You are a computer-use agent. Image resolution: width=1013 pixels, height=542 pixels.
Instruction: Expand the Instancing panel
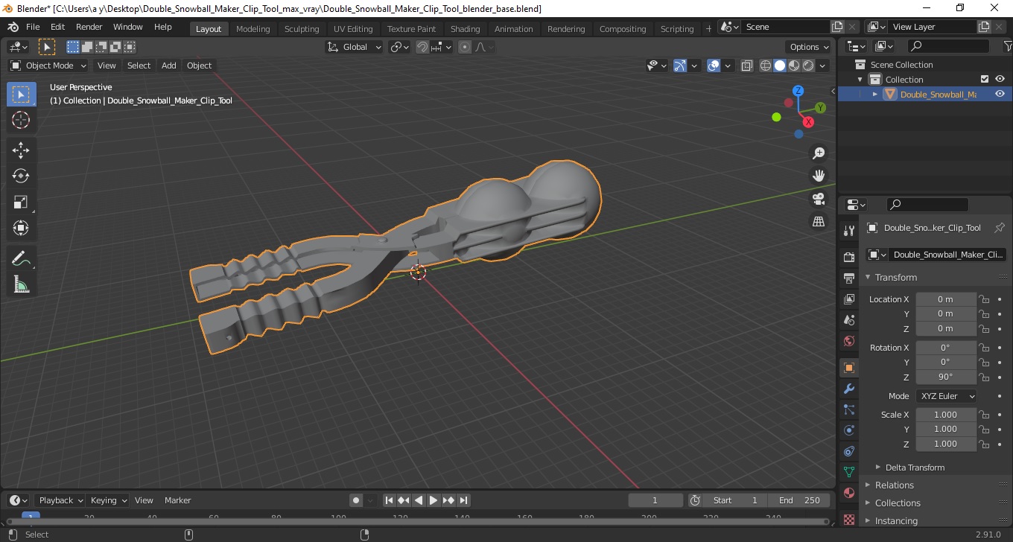click(896, 521)
